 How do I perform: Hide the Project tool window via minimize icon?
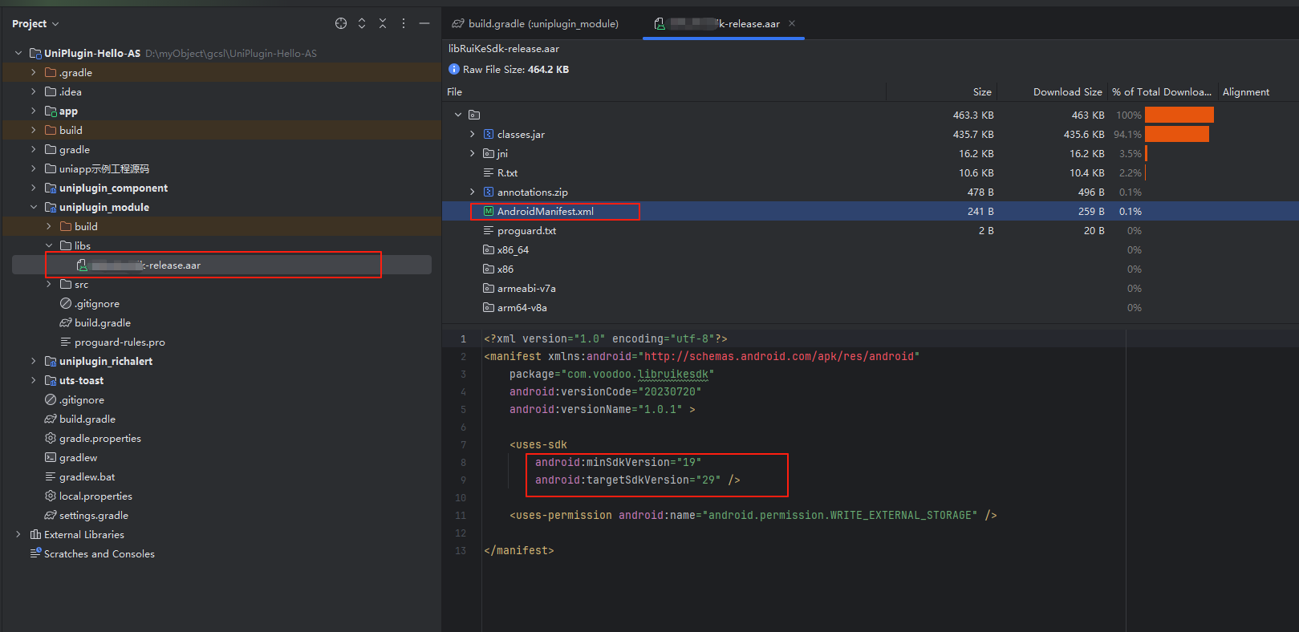(424, 23)
